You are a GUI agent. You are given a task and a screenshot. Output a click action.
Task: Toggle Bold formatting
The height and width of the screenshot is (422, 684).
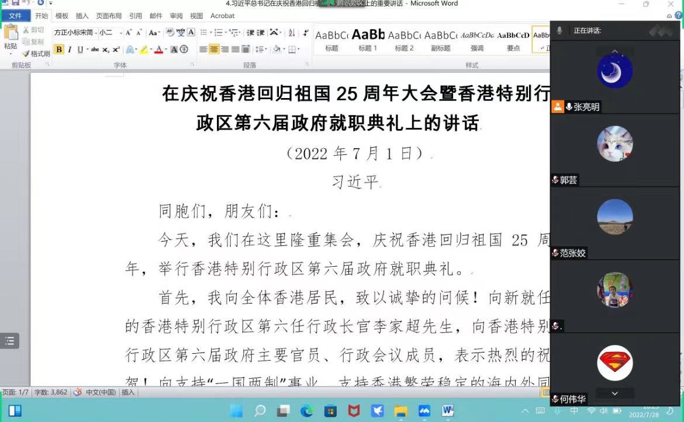[58, 50]
